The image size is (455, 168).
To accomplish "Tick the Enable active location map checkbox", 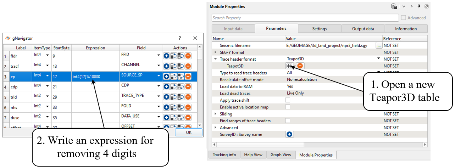I will pos(288,107).
